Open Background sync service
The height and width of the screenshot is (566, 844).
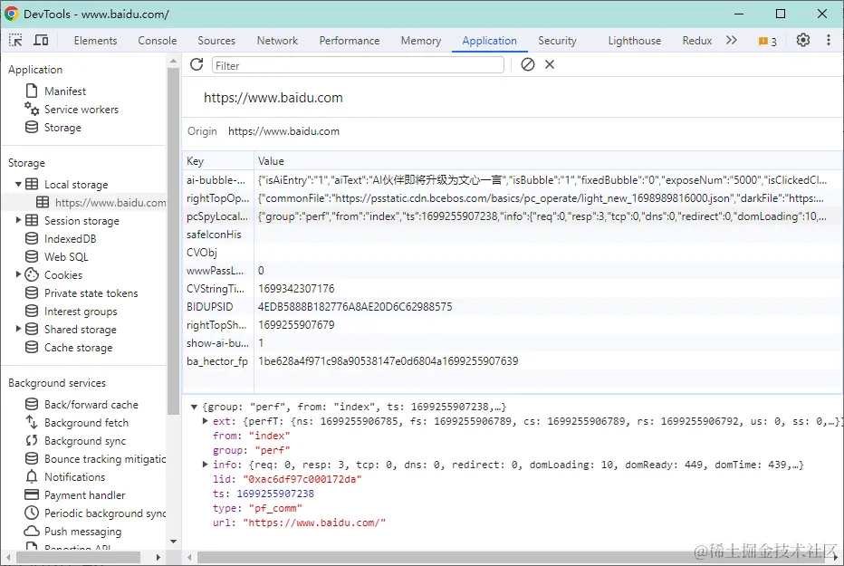84,441
